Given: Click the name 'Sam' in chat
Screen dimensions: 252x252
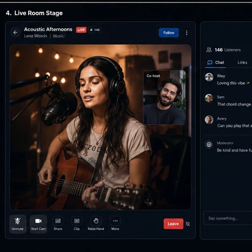Looking at the screenshot, I should click(x=220, y=97).
